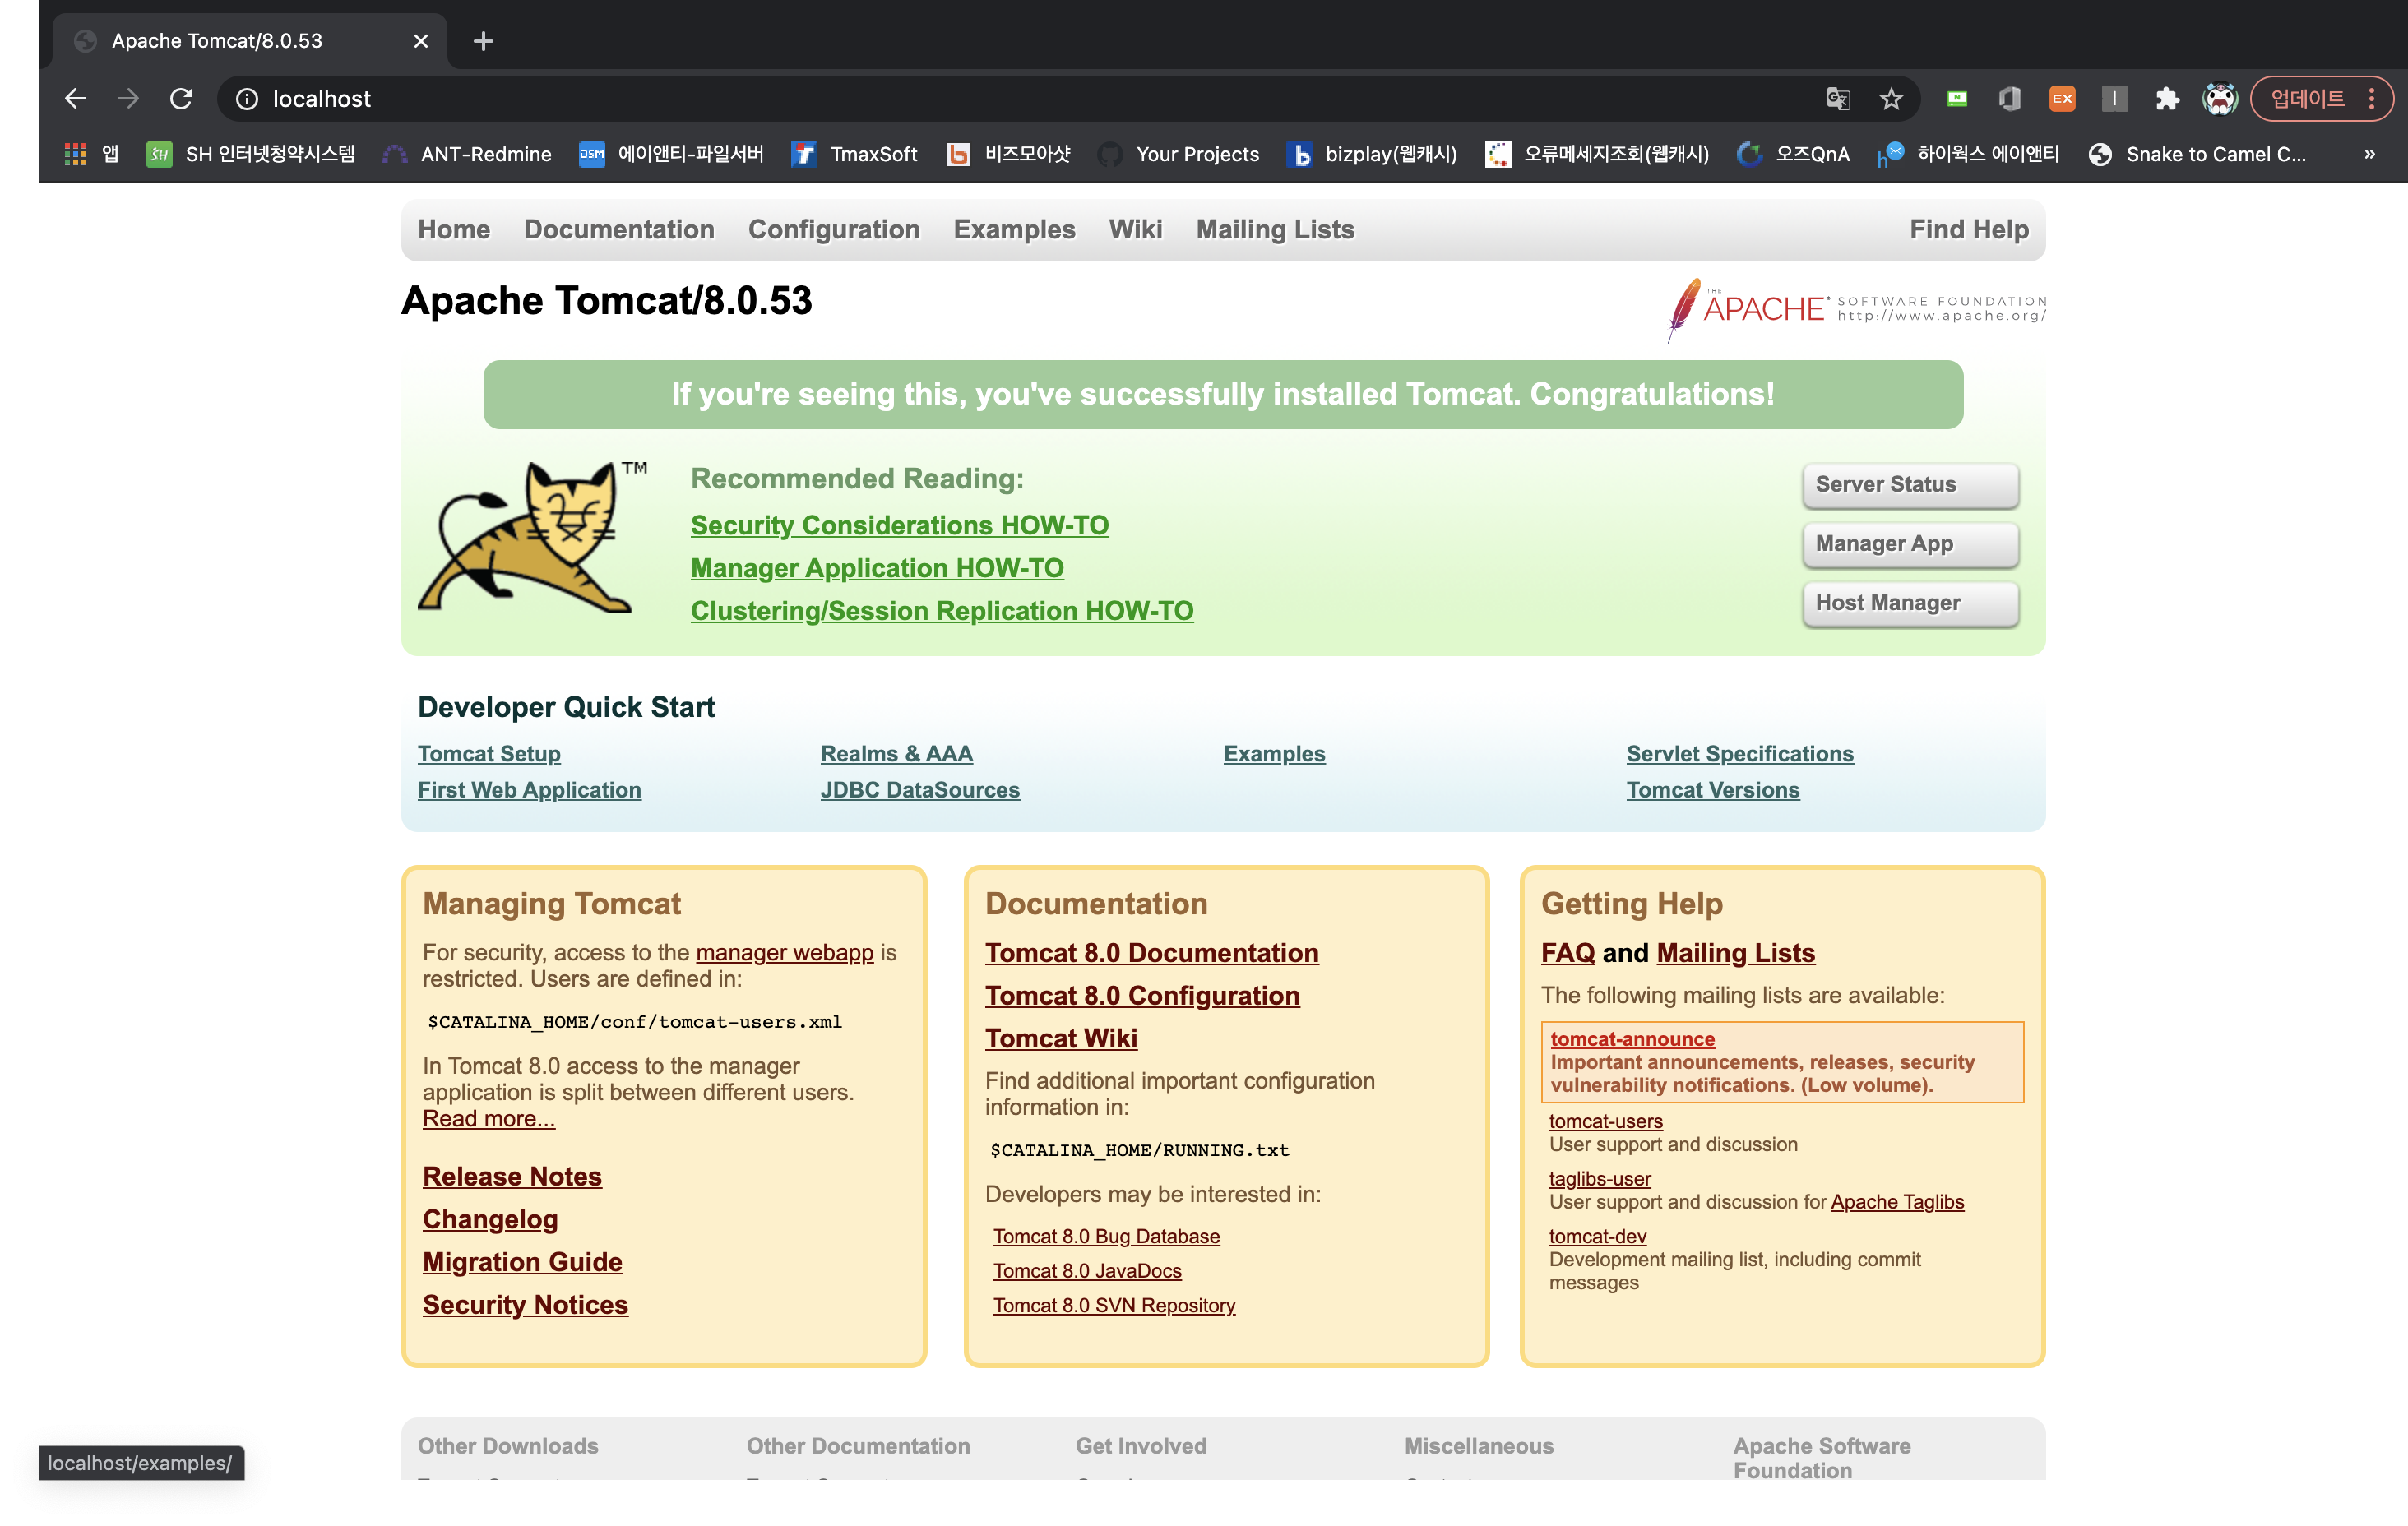
Task: Open a new browser tab
Action: (483, 41)
